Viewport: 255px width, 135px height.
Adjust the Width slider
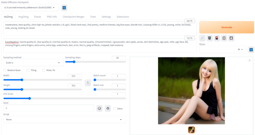click(43, 80)
